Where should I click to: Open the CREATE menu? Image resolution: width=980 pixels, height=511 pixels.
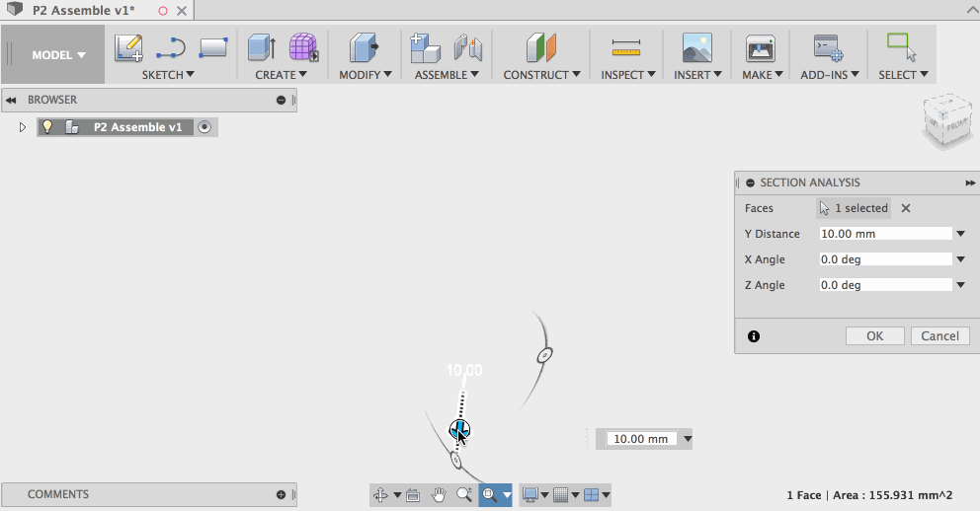pos(281,75)
